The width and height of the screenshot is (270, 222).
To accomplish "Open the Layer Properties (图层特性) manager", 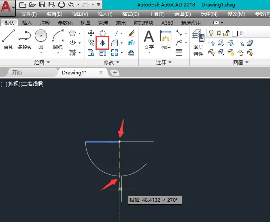I will pos(198,43).
